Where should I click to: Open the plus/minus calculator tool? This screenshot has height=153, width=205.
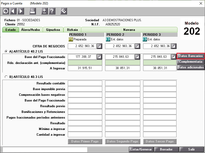[45, 11]
